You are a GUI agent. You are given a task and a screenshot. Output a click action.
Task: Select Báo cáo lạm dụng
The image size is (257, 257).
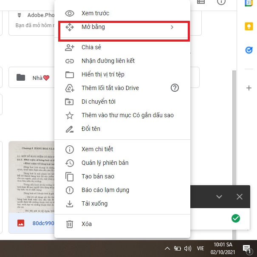pos(122,190)
